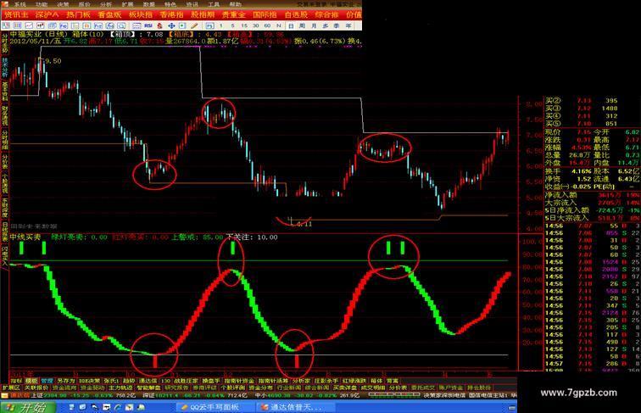Click the candlestick chart toolbar icon
Image resolution: width=641 pixels, height=413 pixels.
(x=41, y=25)
